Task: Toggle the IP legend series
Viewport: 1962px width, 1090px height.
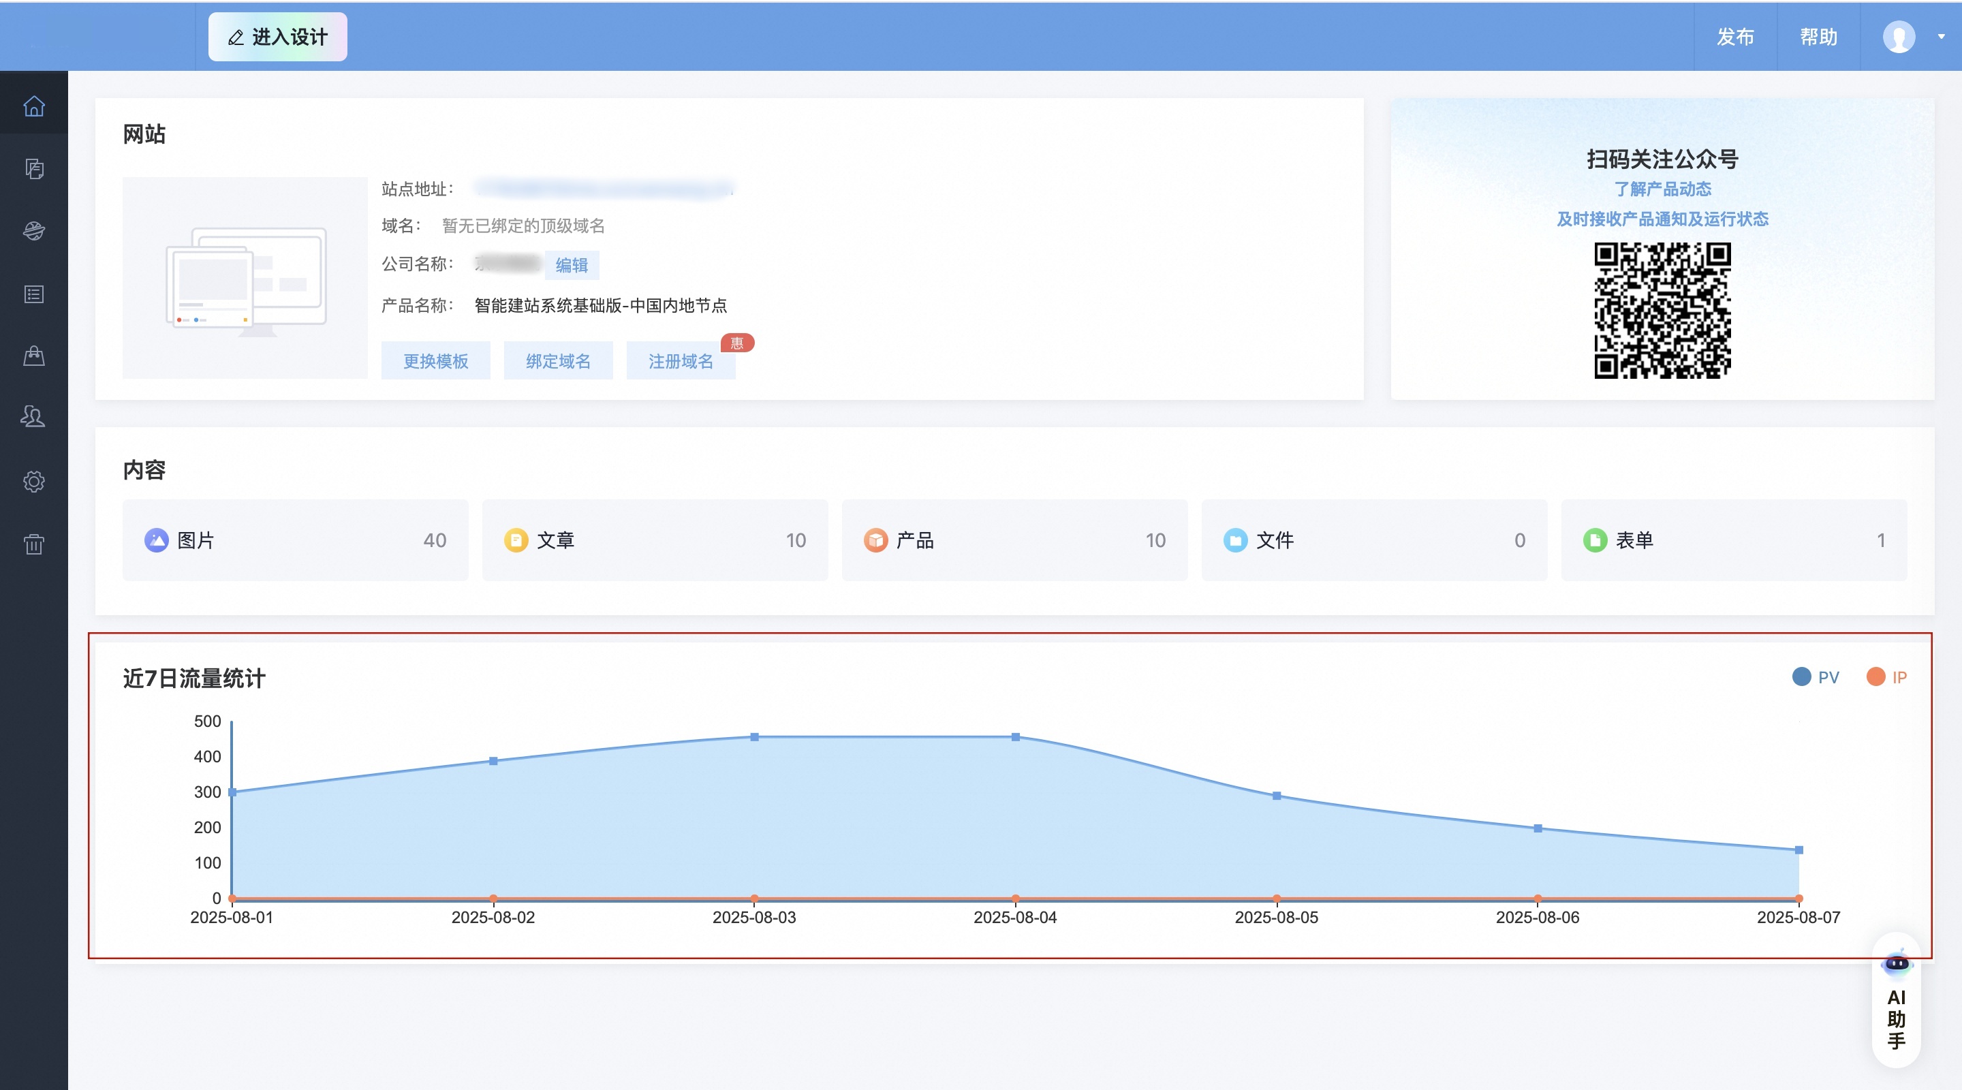Action: click(1886, 677)
